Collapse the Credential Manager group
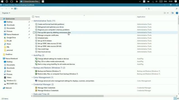The width and height of the screenshot is (179, 100). click(x=32, y=84)
